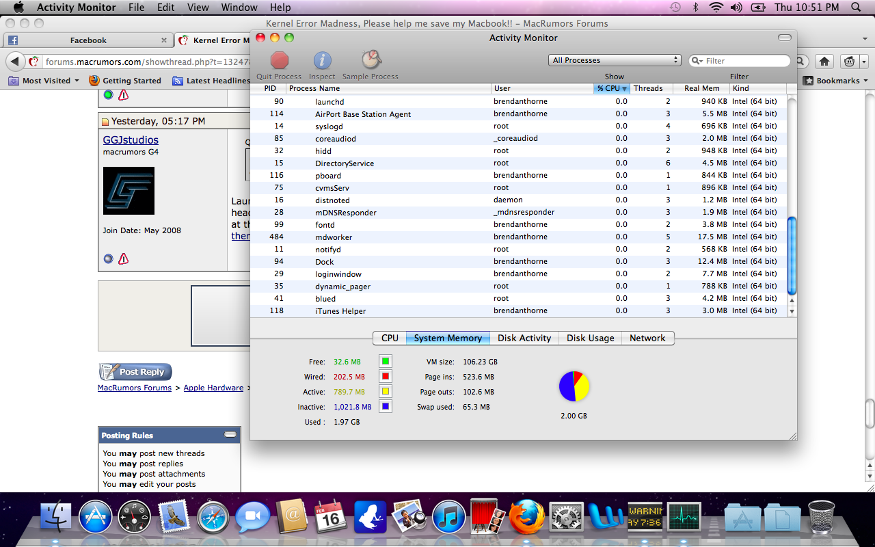Viewport: 875px width, 547px height.
Task: Open the Apple Hardware breadcrumb link
Action: tap(213, 388)
